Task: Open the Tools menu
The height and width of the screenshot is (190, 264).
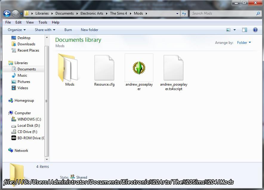Action: 43,22
